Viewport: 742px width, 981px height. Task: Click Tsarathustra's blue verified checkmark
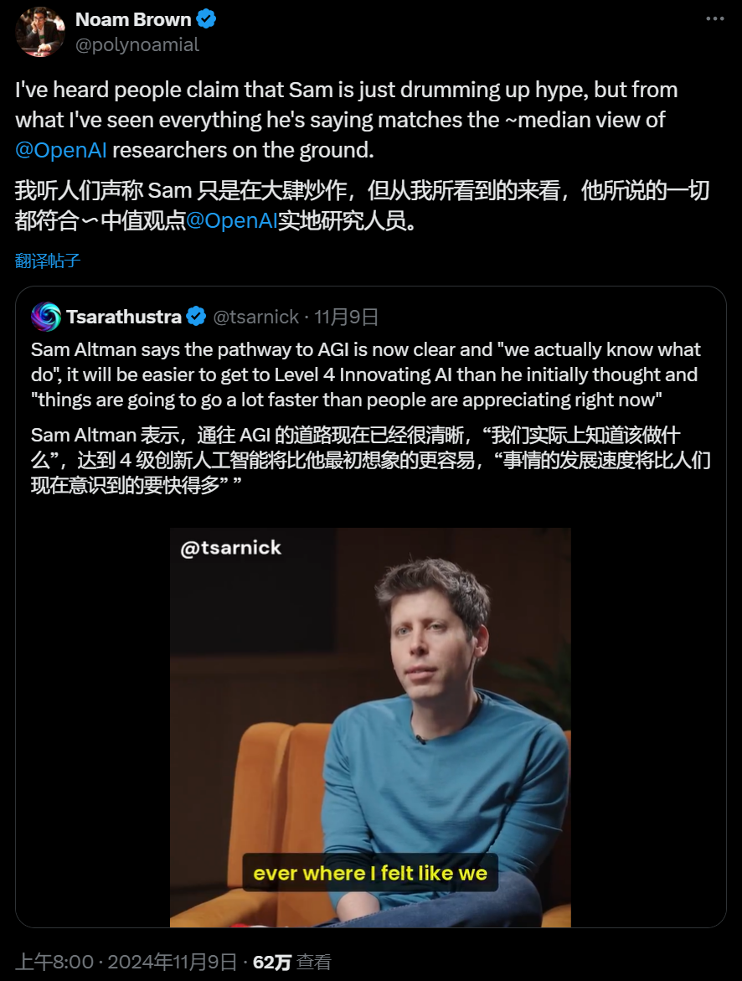point(196,317)
